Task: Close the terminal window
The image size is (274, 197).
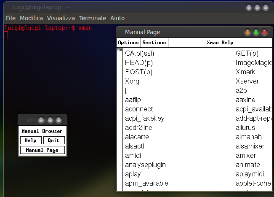Action: point(266,7)
